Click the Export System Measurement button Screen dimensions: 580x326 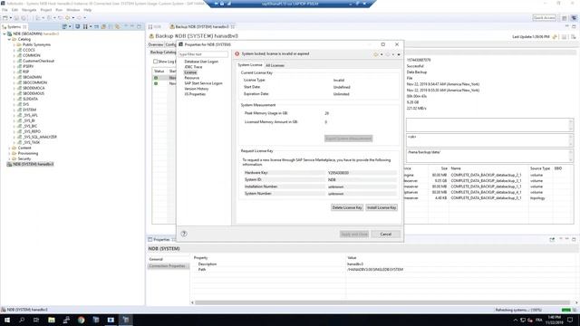[348, 139]
